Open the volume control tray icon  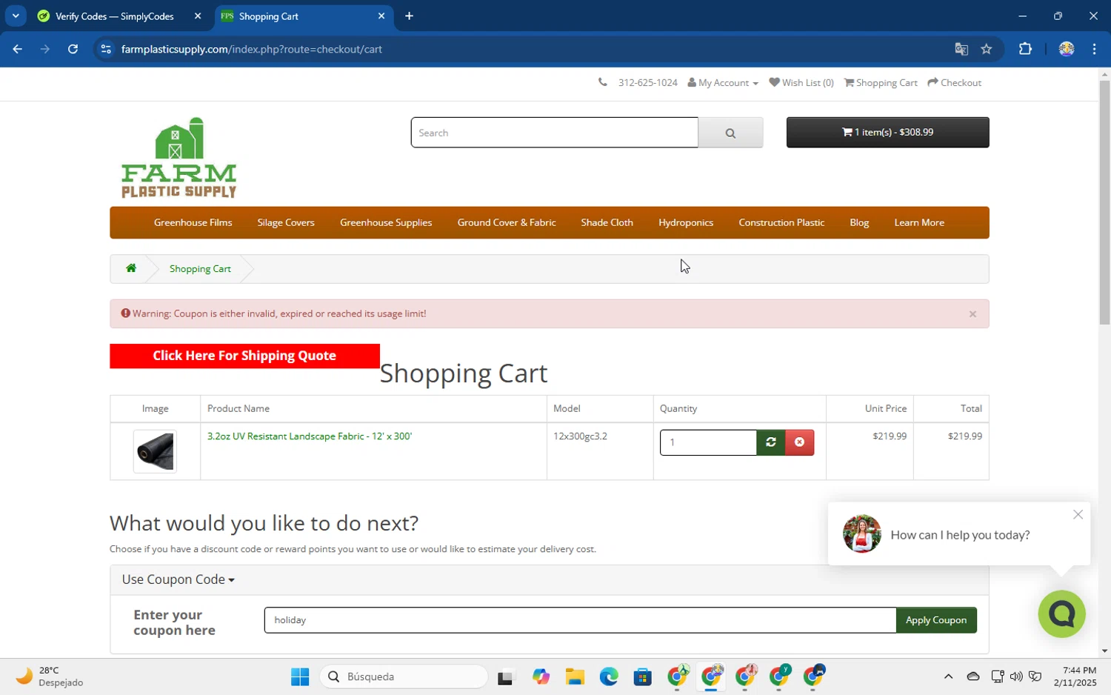[x=1016, y=676]
